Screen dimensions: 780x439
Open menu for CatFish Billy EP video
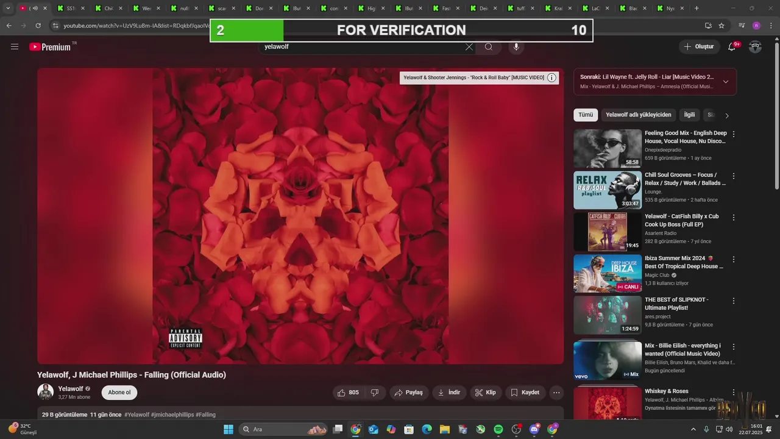coord(733,217)
